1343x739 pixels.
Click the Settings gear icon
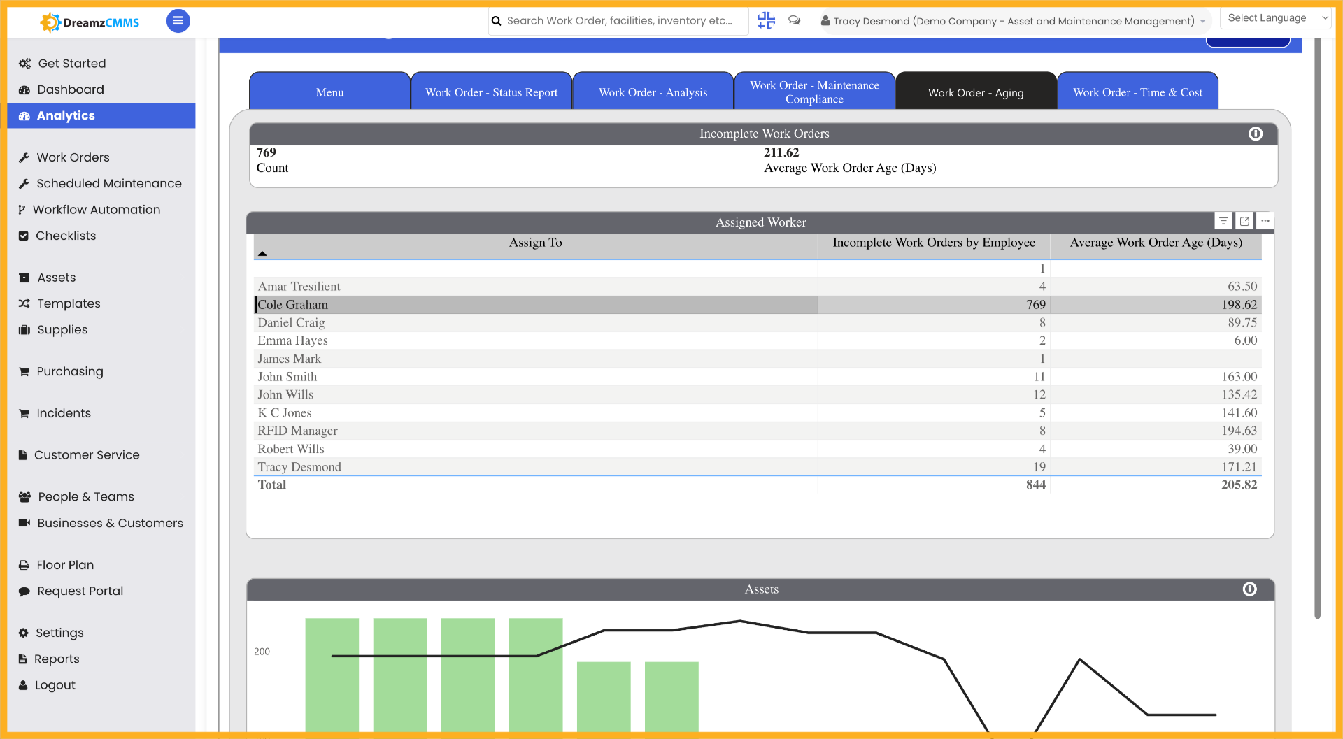coord(24,633)
